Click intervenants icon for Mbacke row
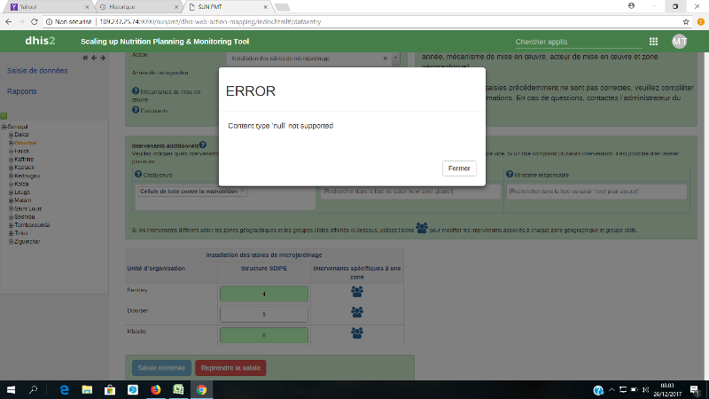The height and width of the screenshot is (399, 709). [356, 333]
